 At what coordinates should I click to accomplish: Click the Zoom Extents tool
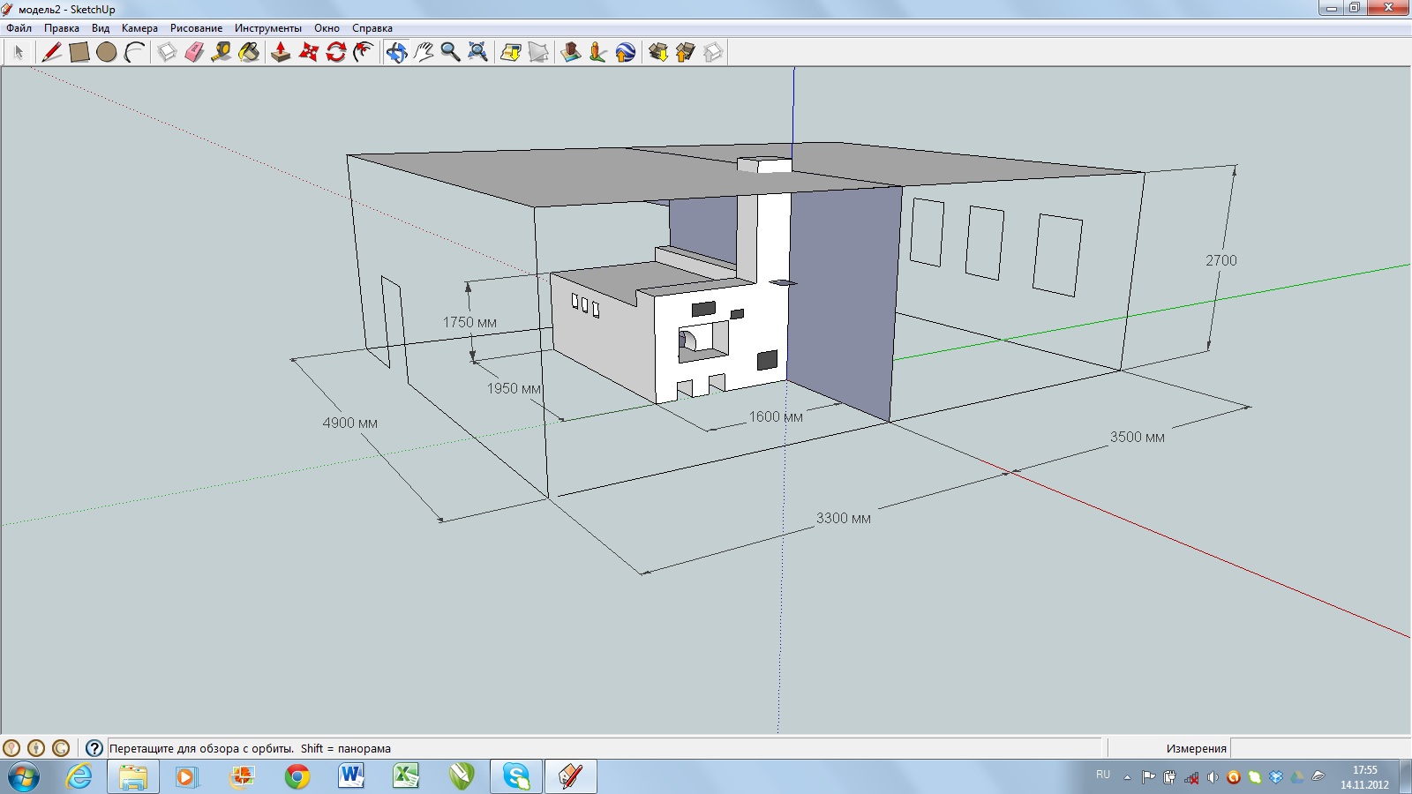point(477,52)
